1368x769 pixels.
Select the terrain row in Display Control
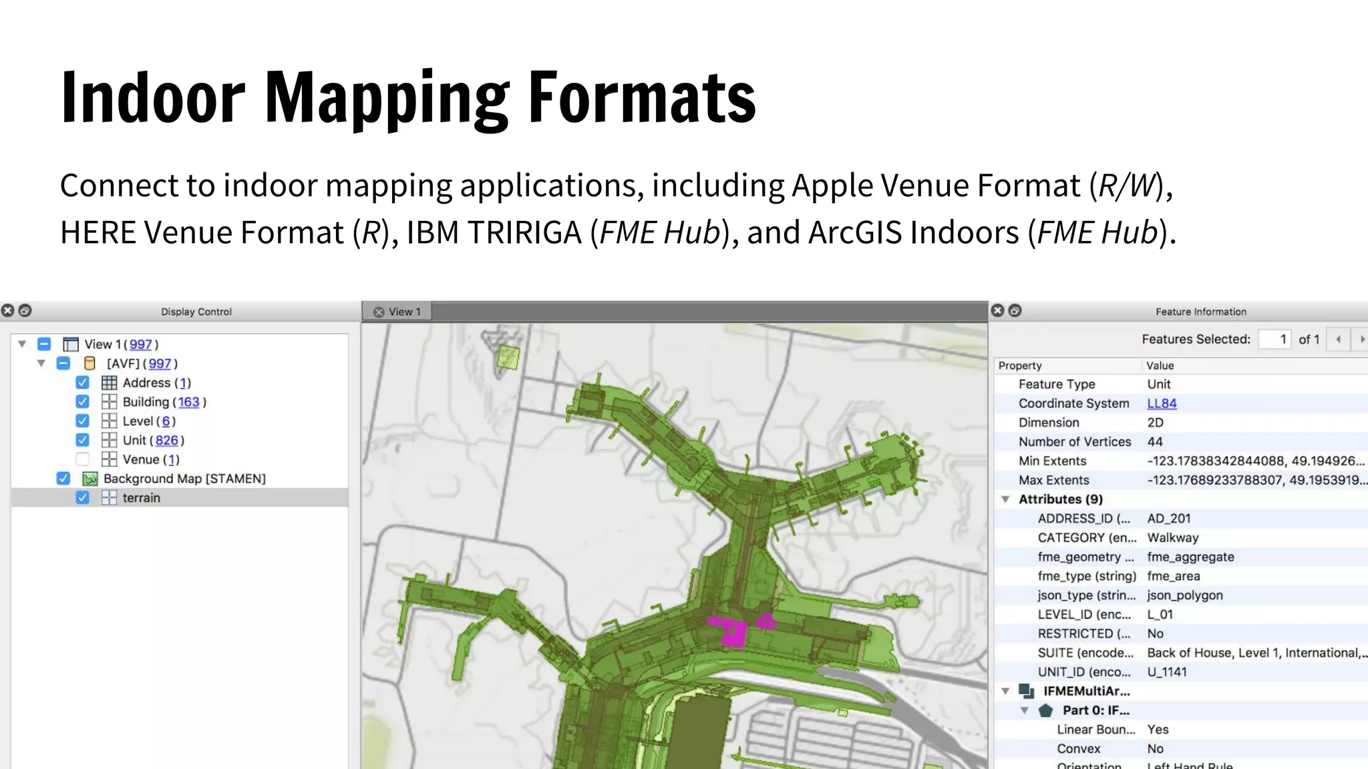pyautogui.click(x=180, y=498)
